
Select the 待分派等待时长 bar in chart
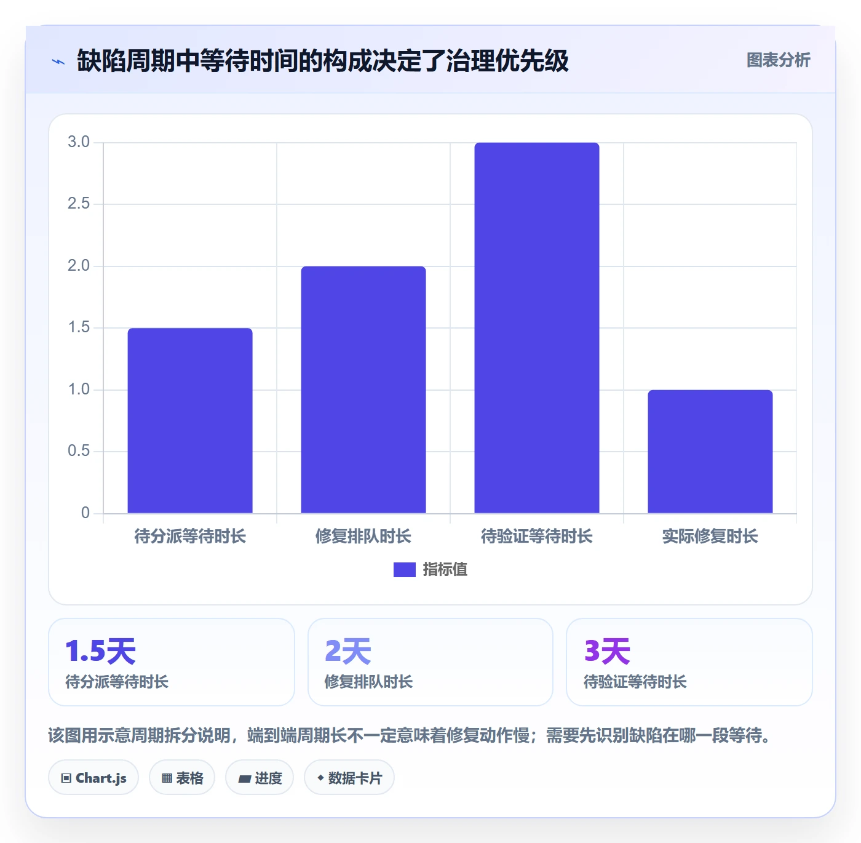coord(190,420)
